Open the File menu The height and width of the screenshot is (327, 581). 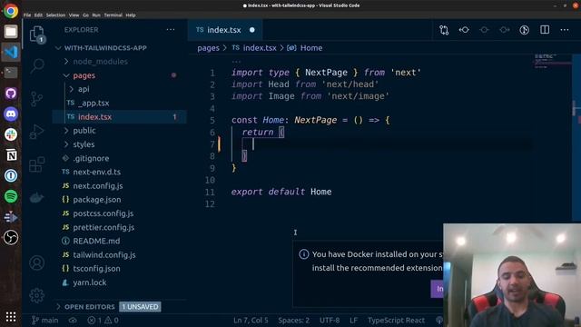27,15
